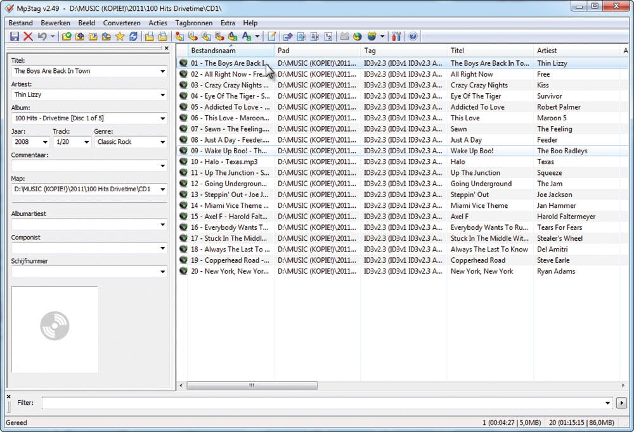Screen dimensions: 634x432
Task: Click the scroll left arrow of file list
Action: tap(181, 386)
